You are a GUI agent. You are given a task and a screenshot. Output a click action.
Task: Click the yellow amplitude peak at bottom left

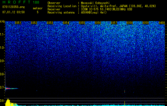(x=8, y=102)
